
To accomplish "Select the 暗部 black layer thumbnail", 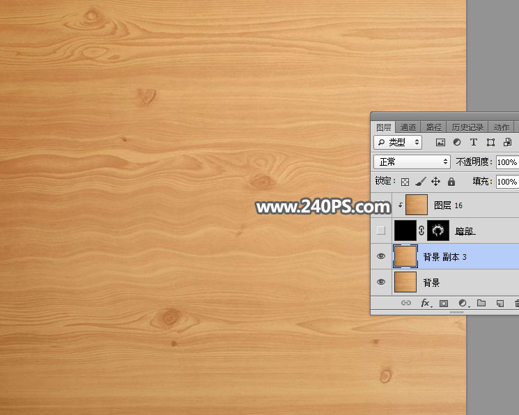I will 405,230.
